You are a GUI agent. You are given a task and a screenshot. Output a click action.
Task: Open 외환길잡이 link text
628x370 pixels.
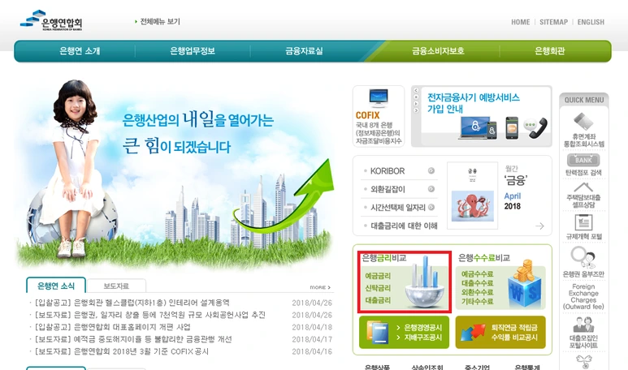[388, 189]
